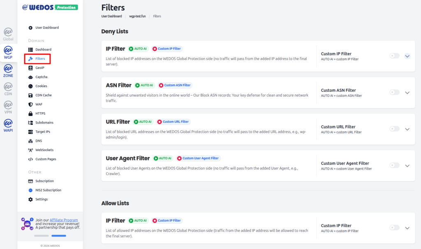Click the Target IPs server icon
The image size is (421, 249).
click(30, 132)
